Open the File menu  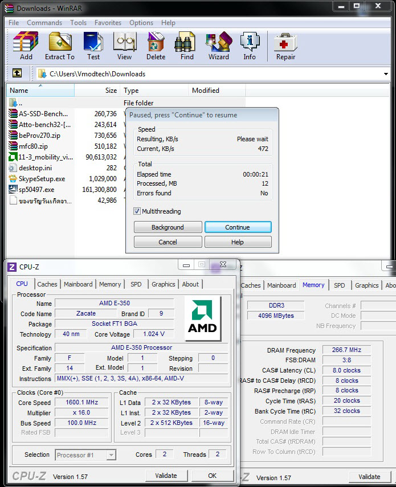14,23
